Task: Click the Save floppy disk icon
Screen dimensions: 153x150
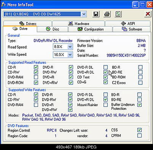Action: [96, 14]
